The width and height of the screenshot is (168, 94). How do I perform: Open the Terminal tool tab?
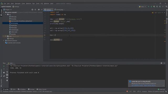coord(31,89)
